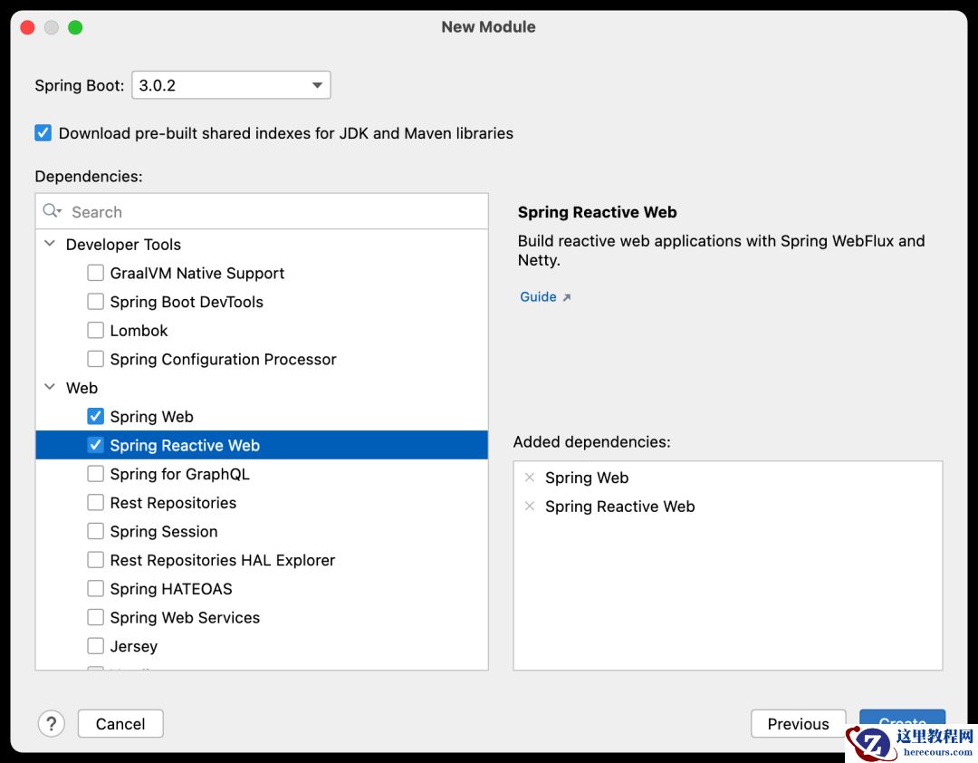The image size is (978, 763).
Task: Collapse the Web dependencies group
Action: click(x=50, y=387)
